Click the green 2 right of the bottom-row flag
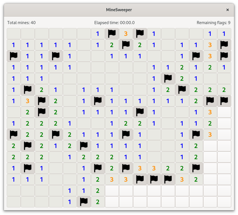The width and height of the screenshot is (238, 215). pos(98,202)
